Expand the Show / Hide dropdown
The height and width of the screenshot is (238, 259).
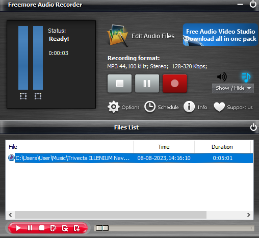[233, 88]
